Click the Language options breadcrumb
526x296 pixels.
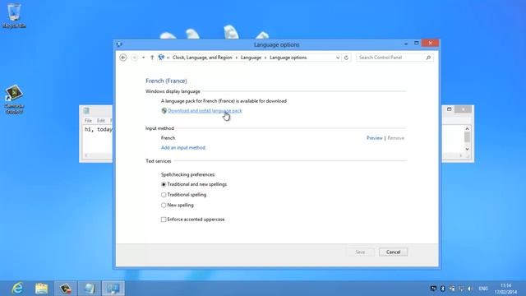click(288, 58)
